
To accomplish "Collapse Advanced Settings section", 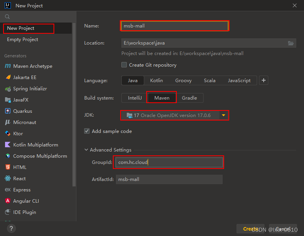I will [86, 150].
